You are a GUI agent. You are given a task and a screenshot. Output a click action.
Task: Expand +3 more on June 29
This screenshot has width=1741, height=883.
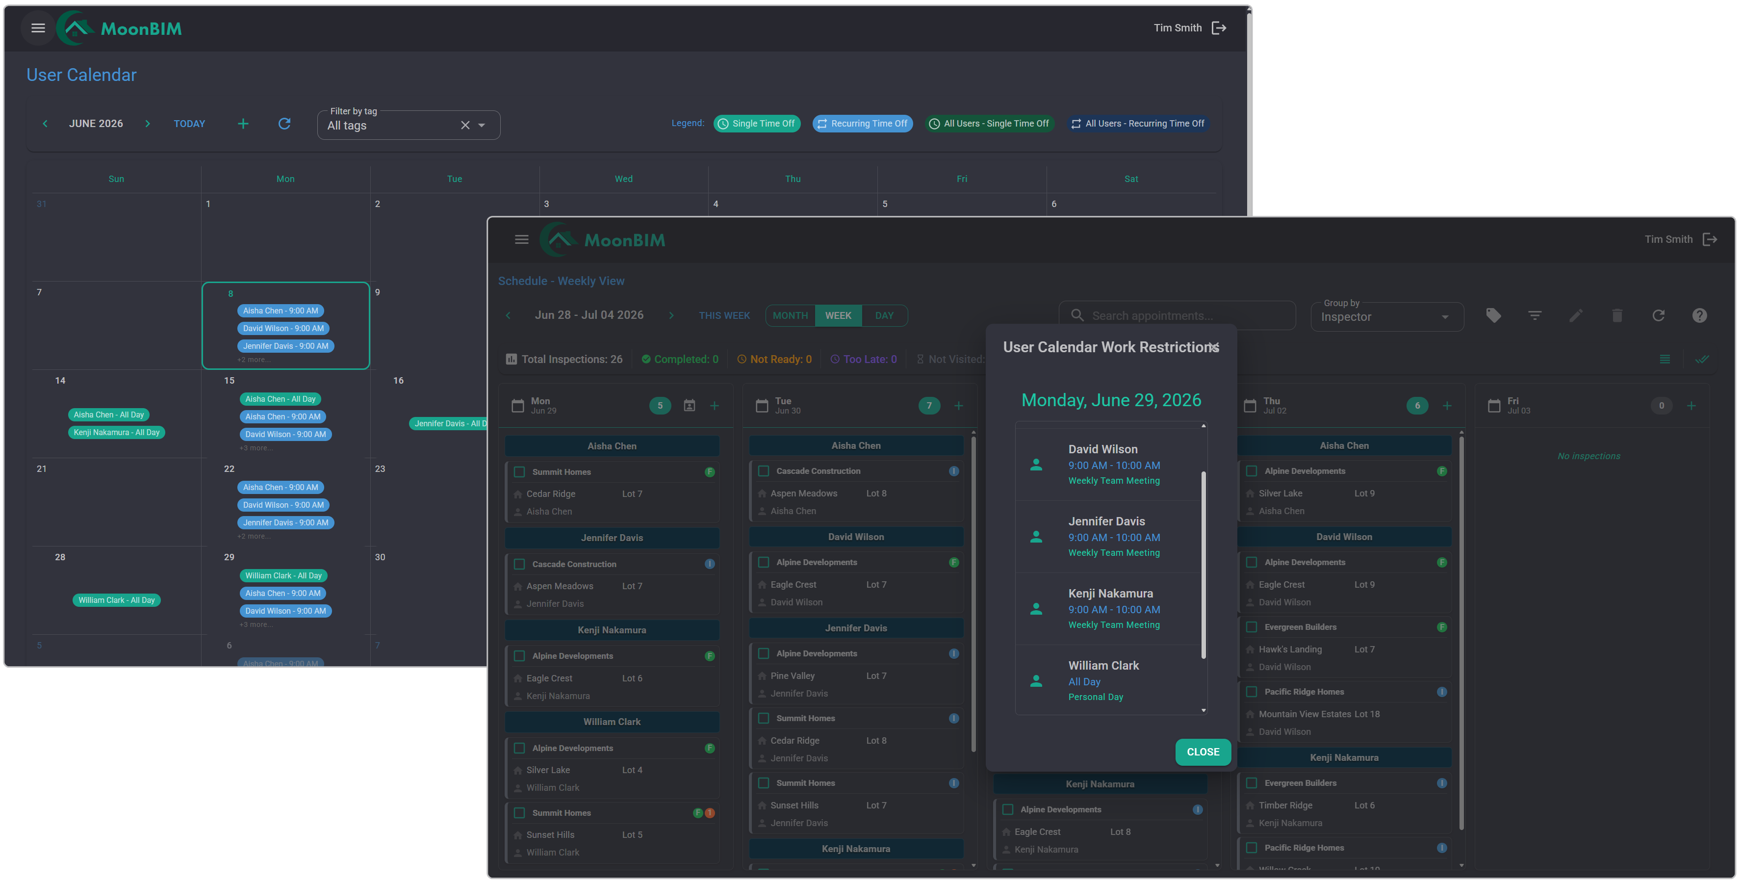coord(256,625)
